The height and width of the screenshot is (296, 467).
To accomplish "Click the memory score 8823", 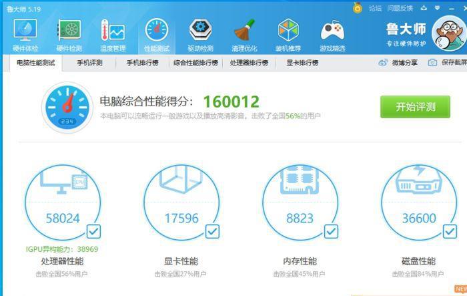I will [300, 218].
